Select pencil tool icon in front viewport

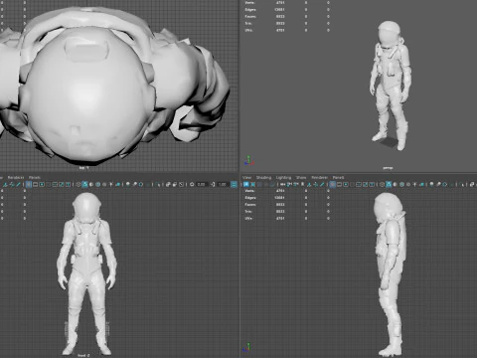click(x=18, y=184)
